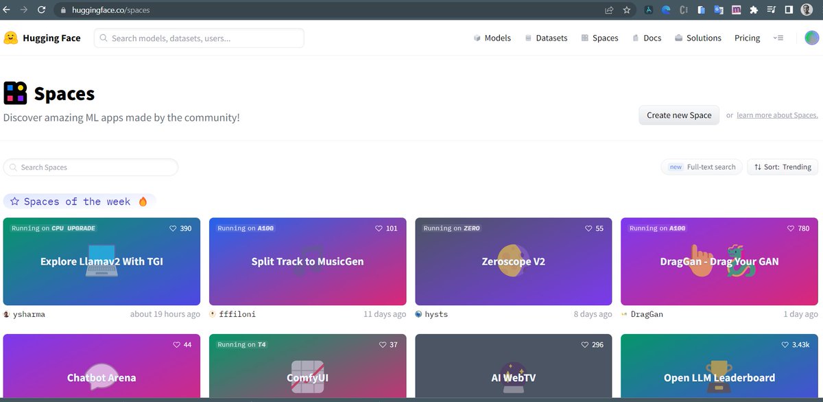Screen dimensions: 823x402
Task: Open the Open LLM Leaderboard card
Action: tap(719, 366)
